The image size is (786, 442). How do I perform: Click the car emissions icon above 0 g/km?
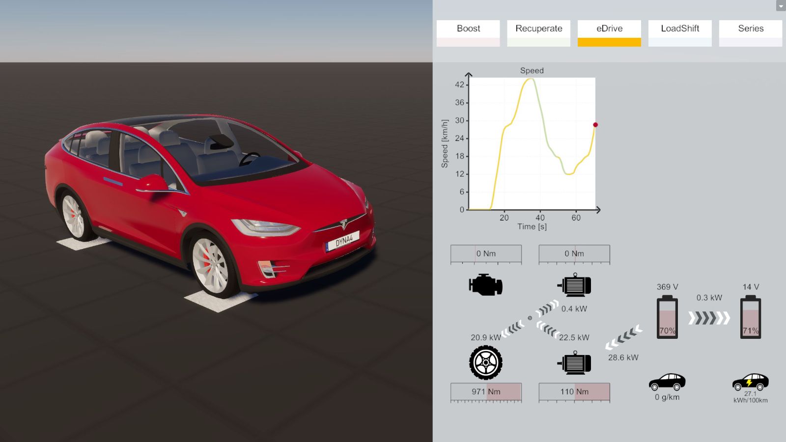point(667,382)
